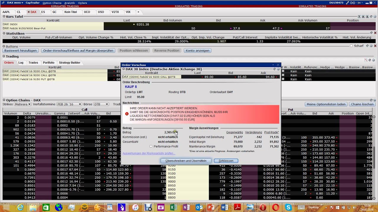Launch Word from the taskbar
The height and width of the screenshot is (212, 378).
tap(225, 207)
